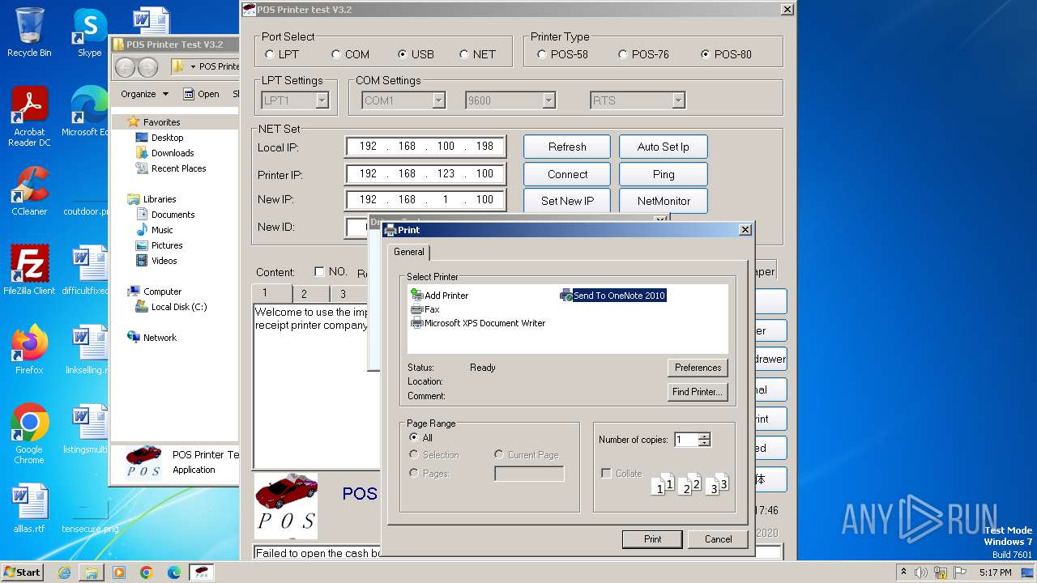Select Send To OneNote 2010 printer
Image resolution: width=1037 pixels, height=583 pixels.
tap(612, 296)
